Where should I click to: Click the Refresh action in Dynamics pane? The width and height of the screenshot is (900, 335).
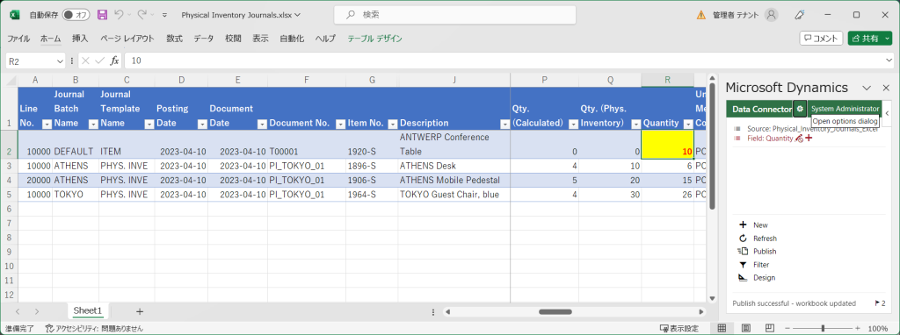[x=765, y=239]
